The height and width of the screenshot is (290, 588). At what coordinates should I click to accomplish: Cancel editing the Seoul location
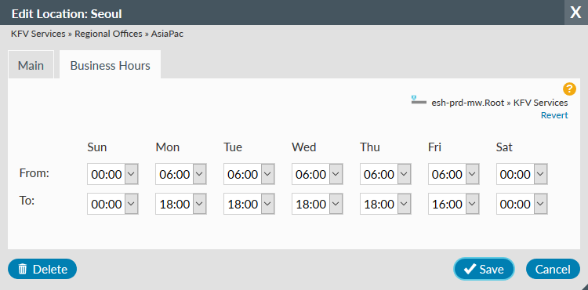[x=553, y=269]
